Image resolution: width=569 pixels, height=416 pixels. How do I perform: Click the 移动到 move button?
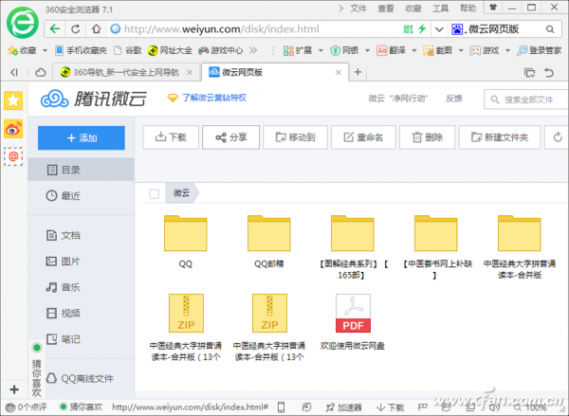[x=295, y=137]
